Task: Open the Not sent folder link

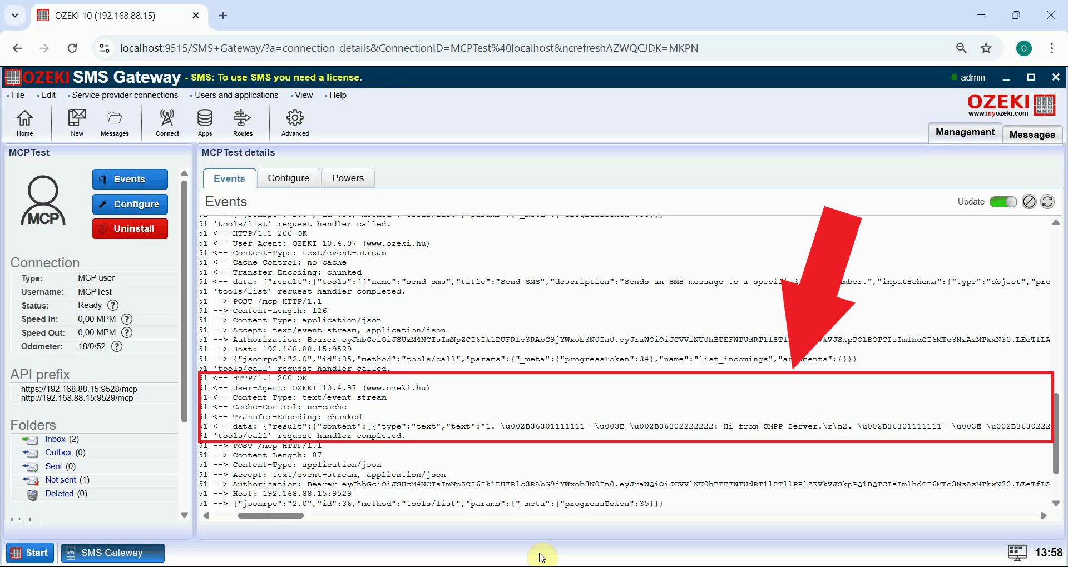Action: (x=60, y=480)
